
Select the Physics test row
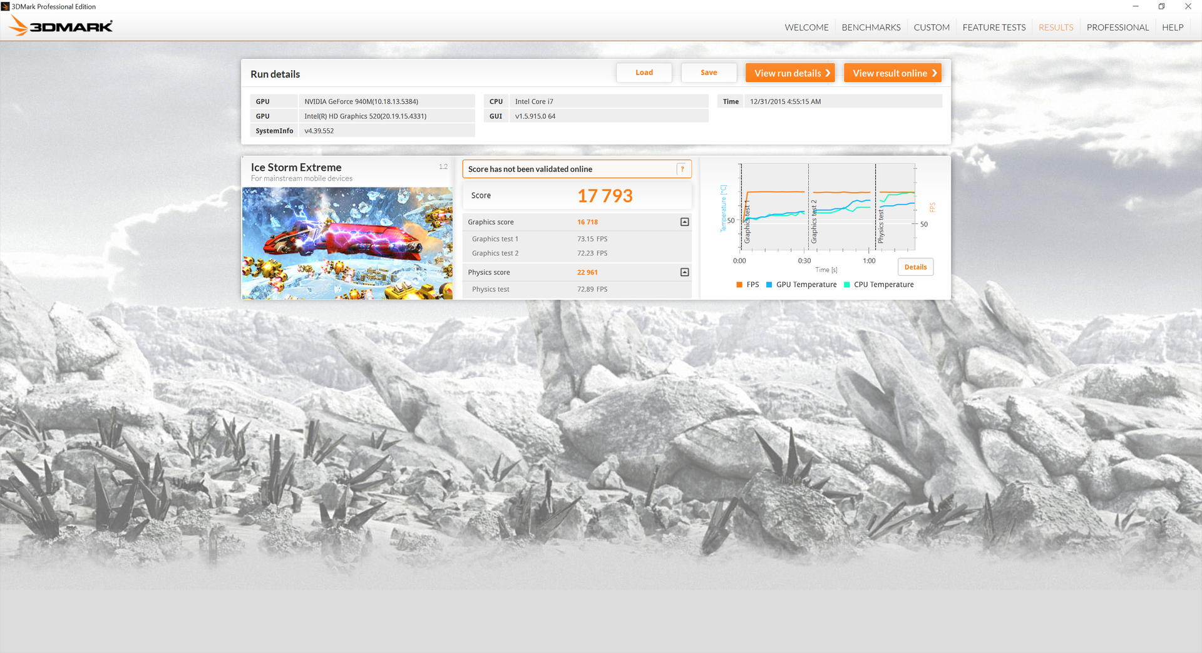577,289
